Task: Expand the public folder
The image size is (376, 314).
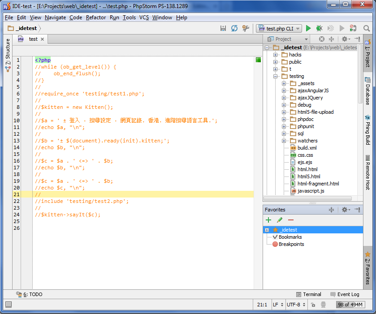Action: [275, 62]
